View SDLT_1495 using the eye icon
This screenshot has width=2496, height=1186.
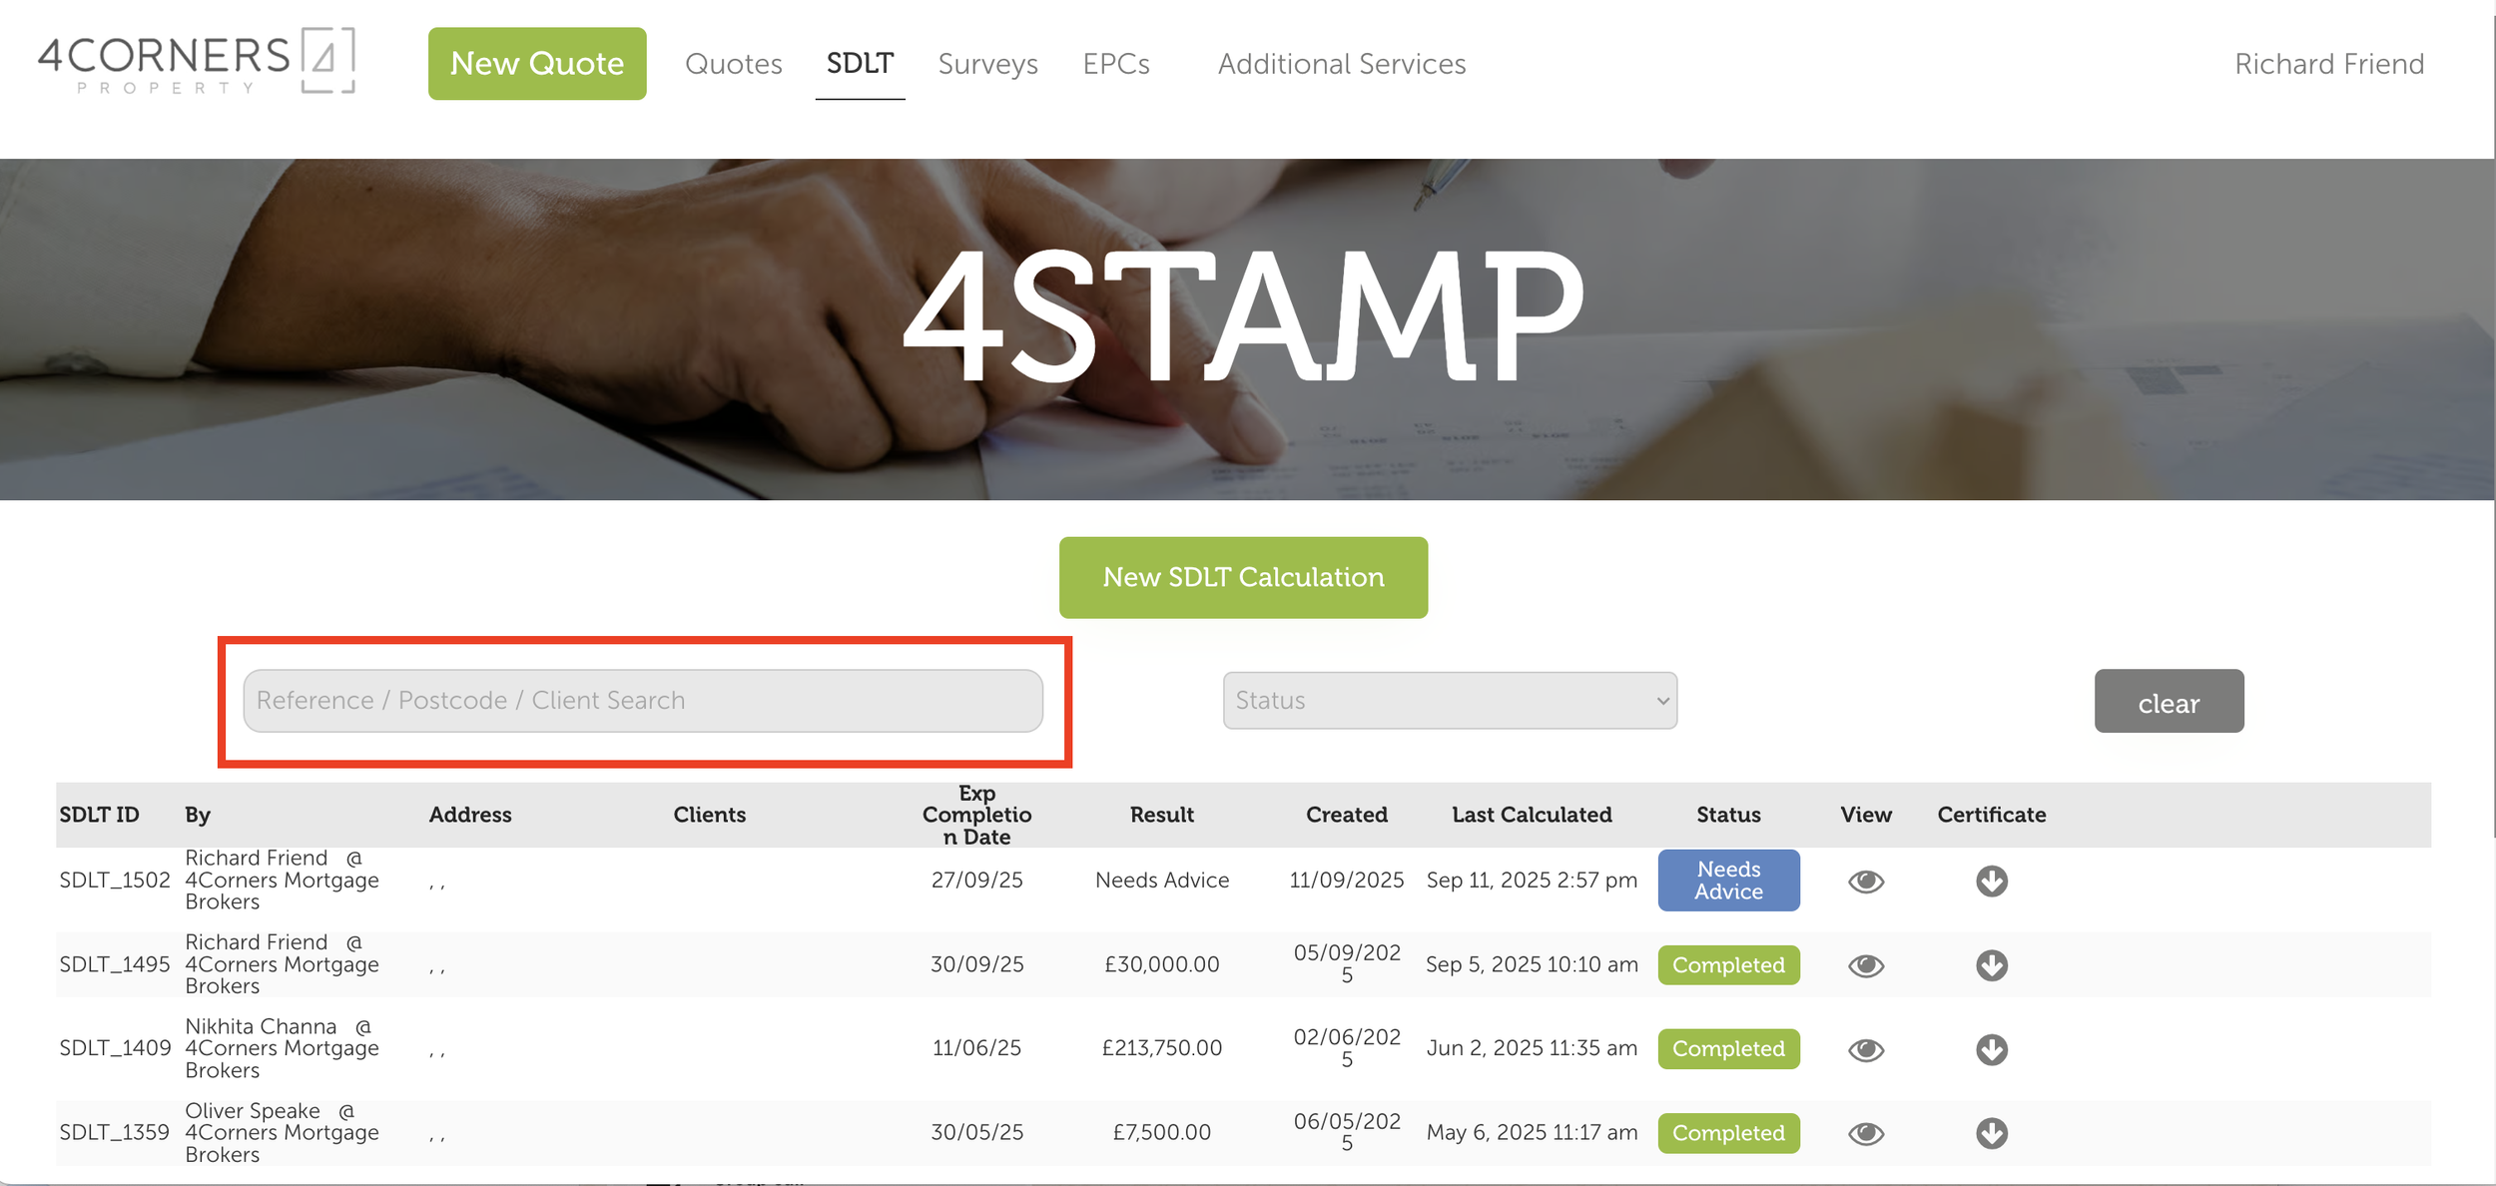[x=1865, y=965]
